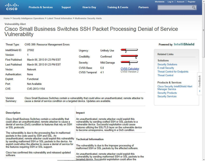Open the How to Buy menu
This screenshot has height=161, width=205.
(x=89, y=7)
